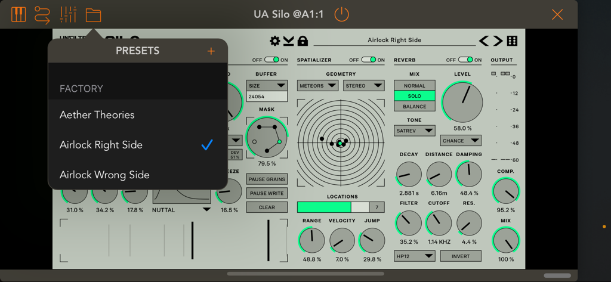Viewport: 611px width, 282px height.
Task: Toggle the plugin power icon
Action: coord(342,15)
